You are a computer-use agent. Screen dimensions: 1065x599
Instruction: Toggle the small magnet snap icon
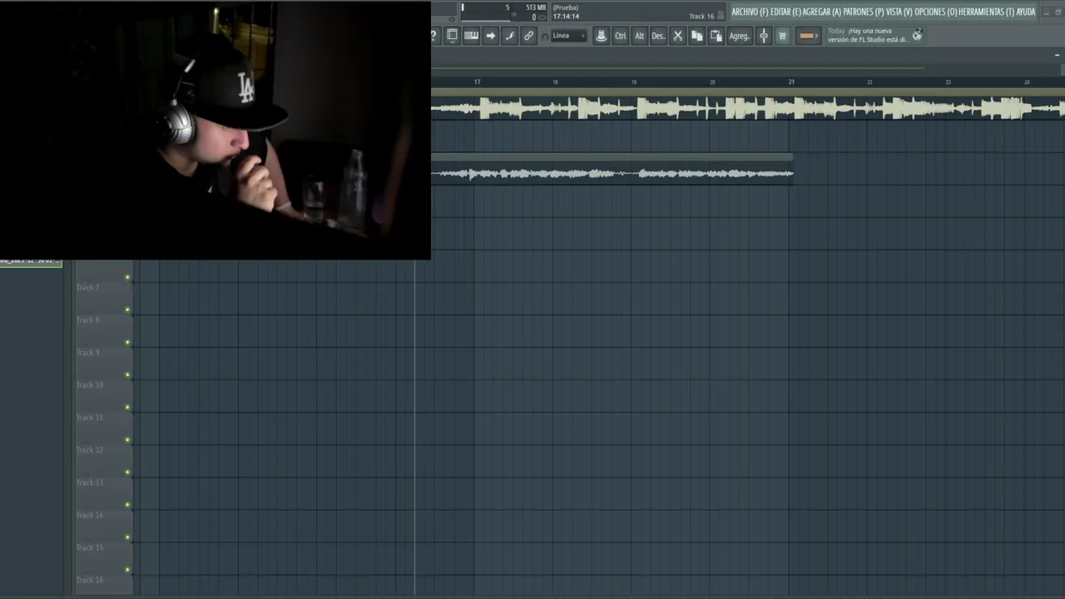(x=544, y=37)
